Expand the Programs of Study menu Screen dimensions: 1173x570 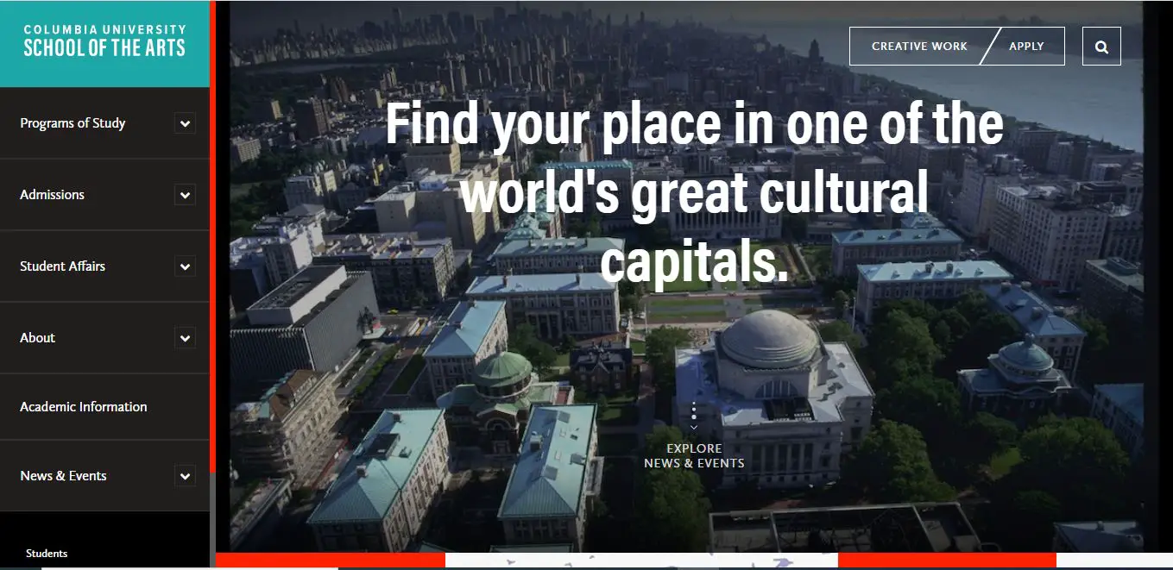click(x=185, y=122)
